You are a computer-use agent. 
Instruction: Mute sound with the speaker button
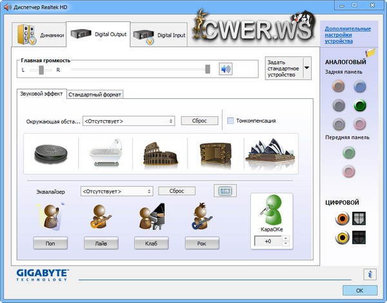coord(225,69)
